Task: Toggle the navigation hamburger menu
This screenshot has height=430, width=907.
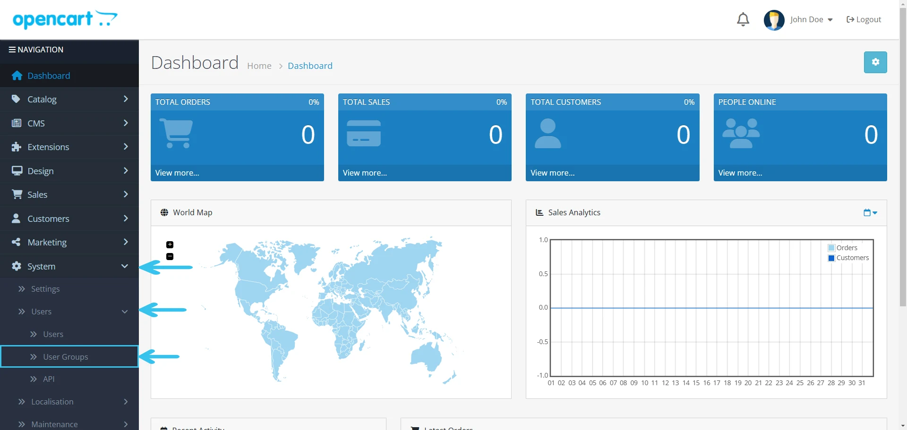Action: click(x=12, y=50)
